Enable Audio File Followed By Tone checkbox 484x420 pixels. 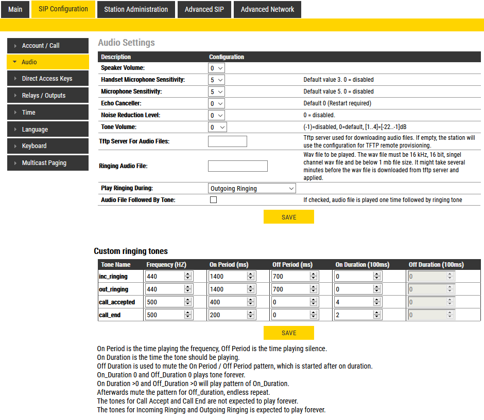(x=213, y=199)
